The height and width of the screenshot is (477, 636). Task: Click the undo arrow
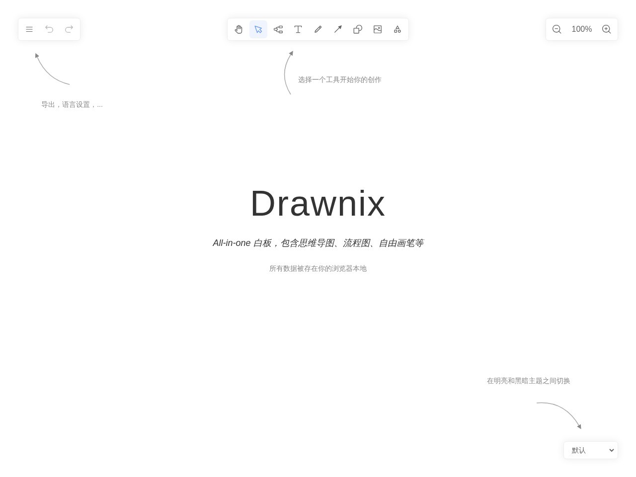point(49,29)
